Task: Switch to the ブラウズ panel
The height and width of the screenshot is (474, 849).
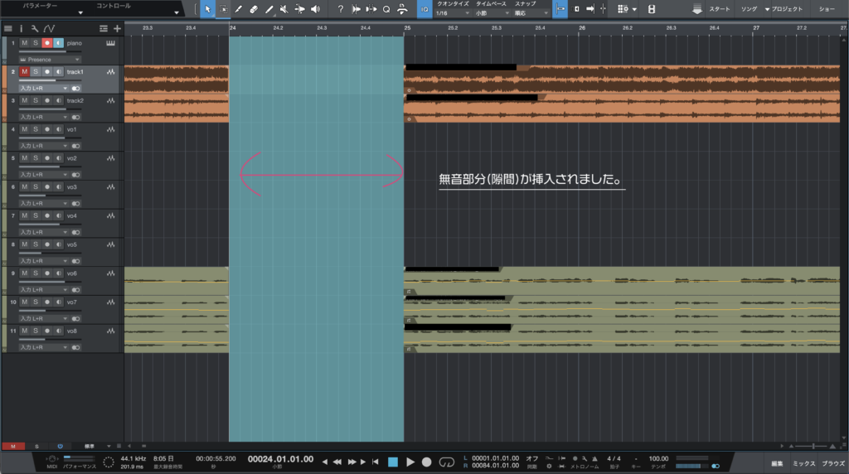Action: [x=832, y=463]
